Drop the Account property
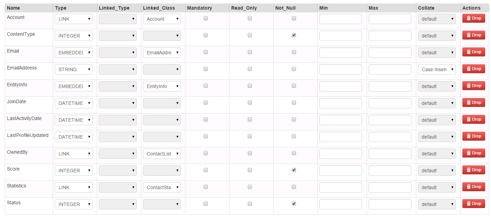This screenshot has width=491, height=217. [x=474, y=18]
